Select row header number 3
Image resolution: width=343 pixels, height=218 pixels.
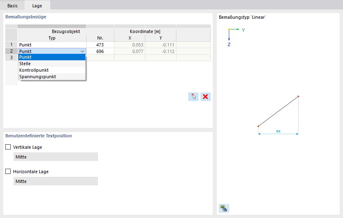(x=11, y=57)
